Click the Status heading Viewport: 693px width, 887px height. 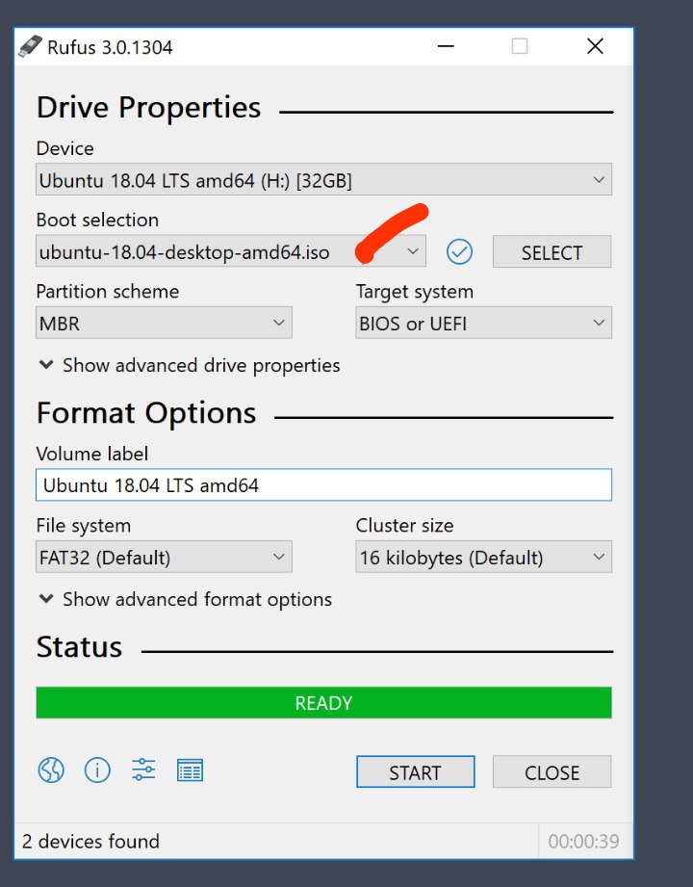(x=79, y=646)
